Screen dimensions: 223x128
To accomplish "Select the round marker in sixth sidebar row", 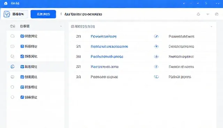I will pos(13,87).
